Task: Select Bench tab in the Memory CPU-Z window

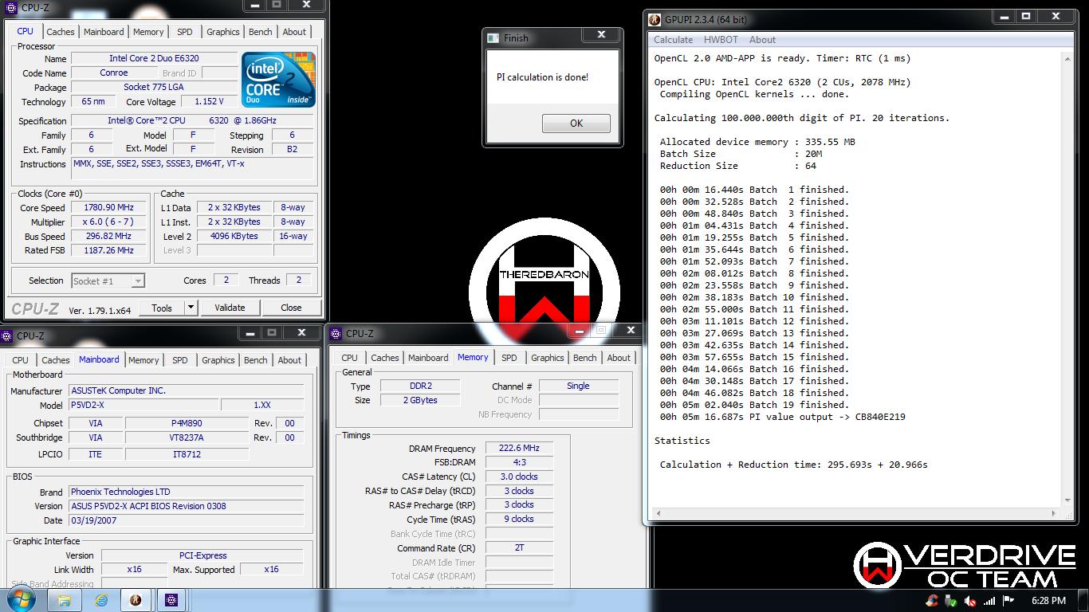Action: point(584,358)
